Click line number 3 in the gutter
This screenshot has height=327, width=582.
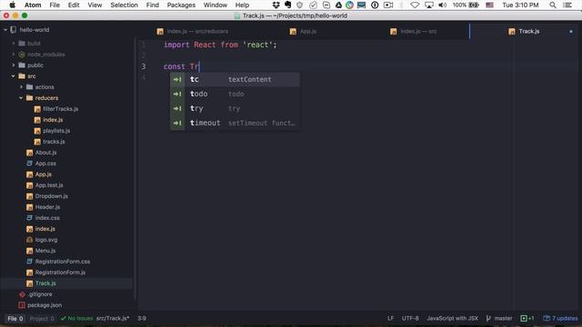click(144, 66)
